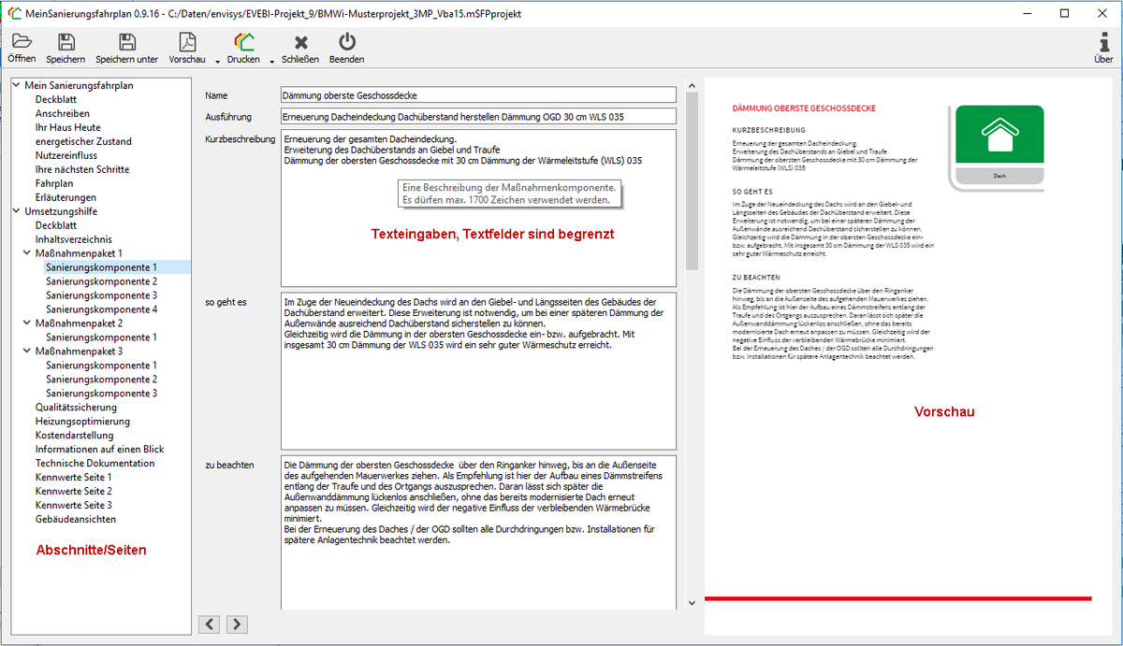Generate the PDF preview with Vorschau

click(x=187, y=49)
